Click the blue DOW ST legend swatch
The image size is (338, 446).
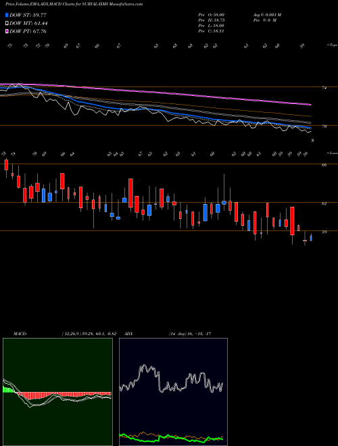click(7, 15)
